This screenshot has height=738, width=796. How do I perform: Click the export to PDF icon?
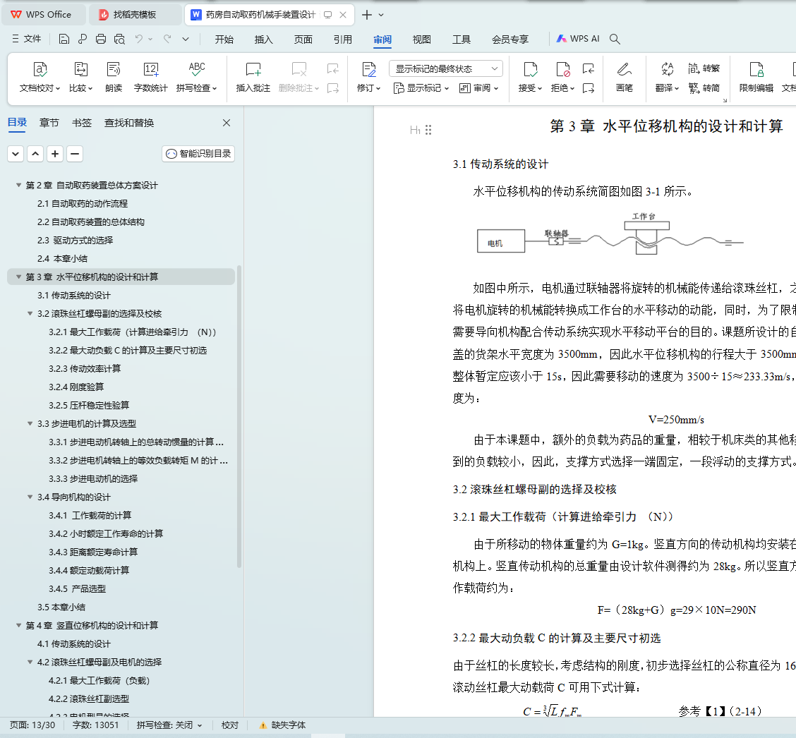pos(83,39)
